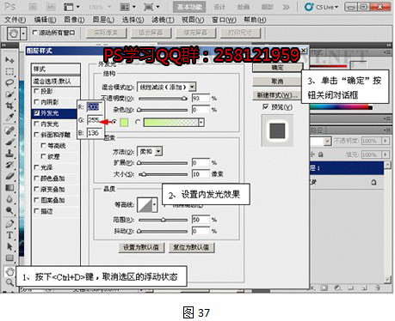Click the 取消 button
Screen dimensions: 395x321
point(277,82)
